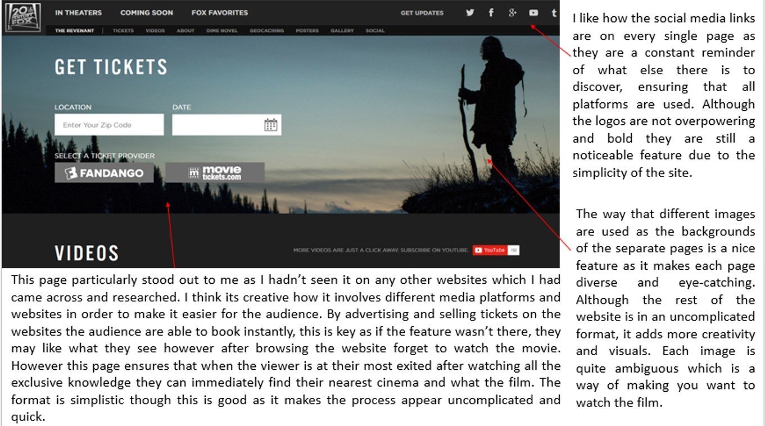
Task: Open the 20th Century Fox logo
Action: click(x=22, y=17)
